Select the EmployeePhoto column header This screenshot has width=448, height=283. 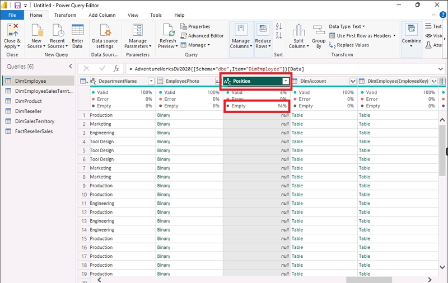[189, 81]
